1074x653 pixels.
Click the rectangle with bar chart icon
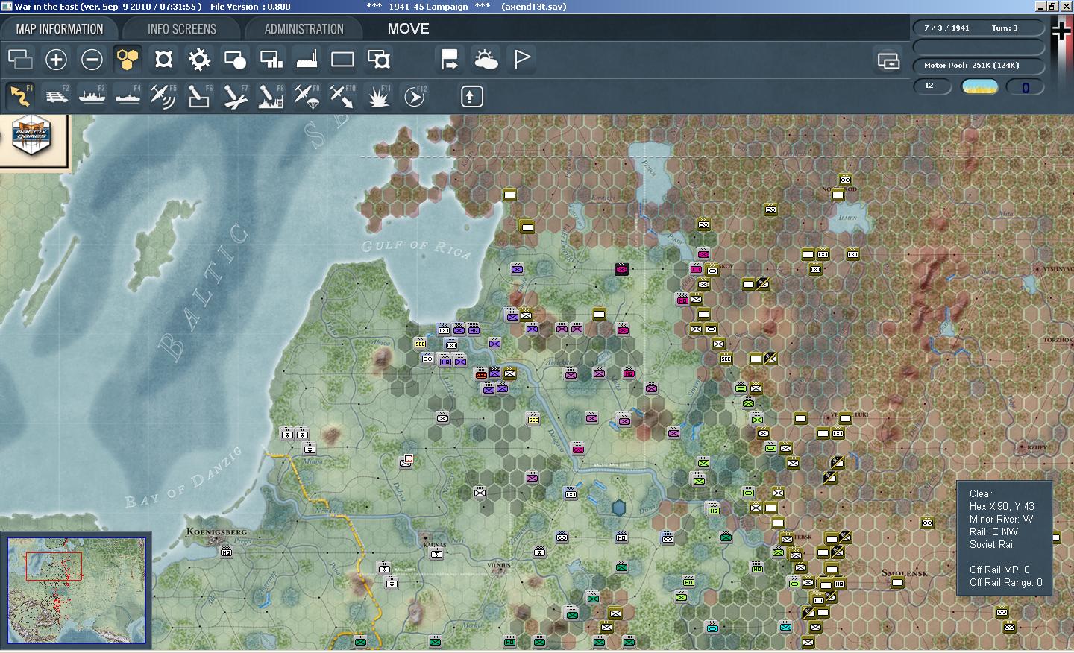(x=271, y=59)
